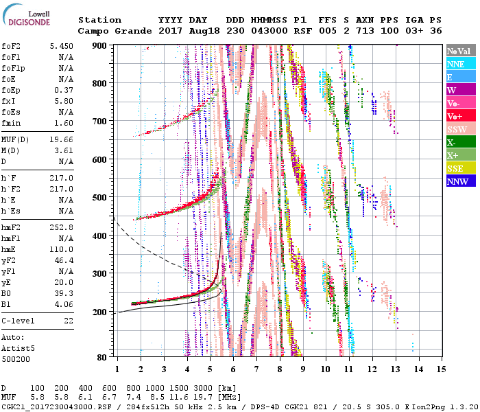480x412 pixels.
Task: Click the 80 km height axis label
Action: click(x=101, y=358)
